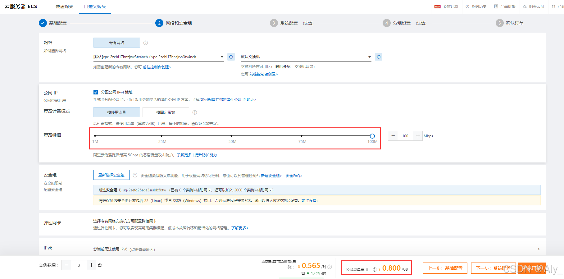Screen dimensions: 564x279
Task: Increase bandwidth with plus button
Action: click(418, 136)
